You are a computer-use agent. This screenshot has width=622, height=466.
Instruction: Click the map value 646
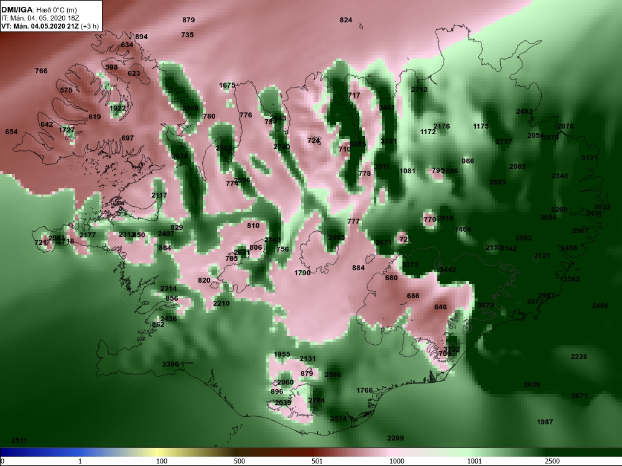tap(440, 307)
